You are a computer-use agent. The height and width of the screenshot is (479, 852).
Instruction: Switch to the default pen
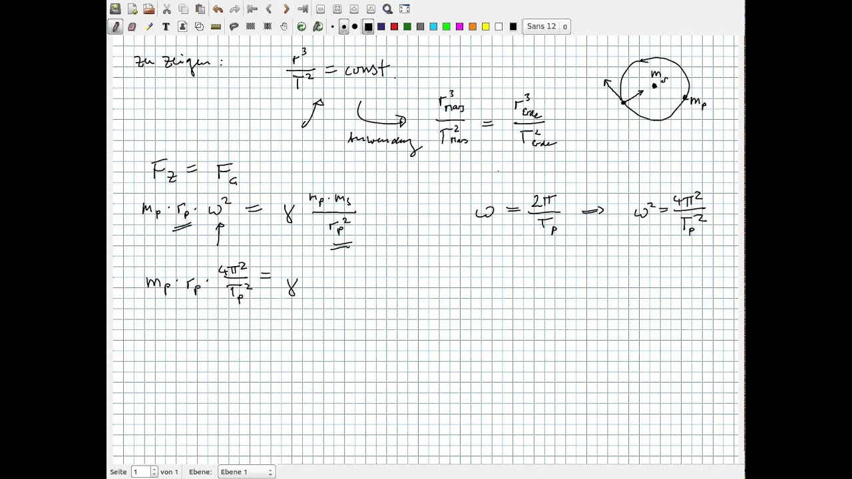pyautogui.click(x=318, y=27)
